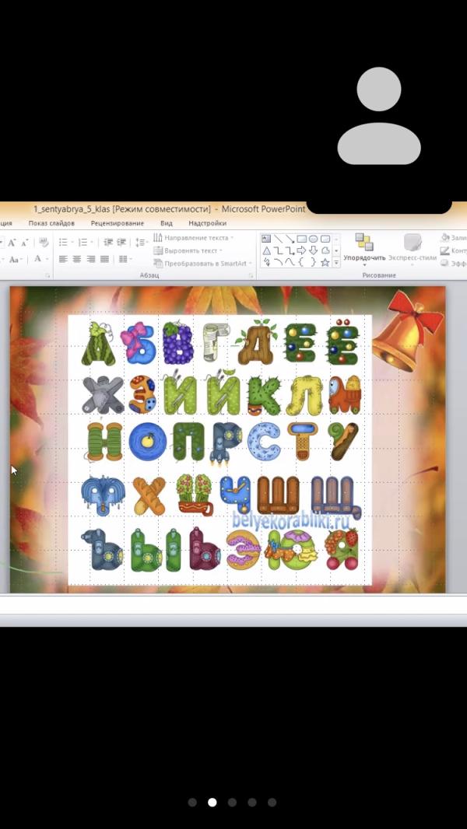This screenshot has width=467, height=829.
Task: Select the straight Line shape
Action: 278,239
